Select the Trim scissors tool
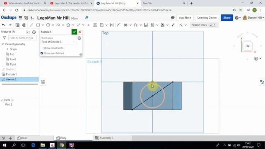265x149 pixels. point(125,25)
